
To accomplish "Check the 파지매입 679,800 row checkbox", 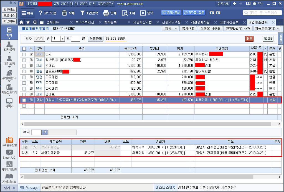I will tap(24, 83).
